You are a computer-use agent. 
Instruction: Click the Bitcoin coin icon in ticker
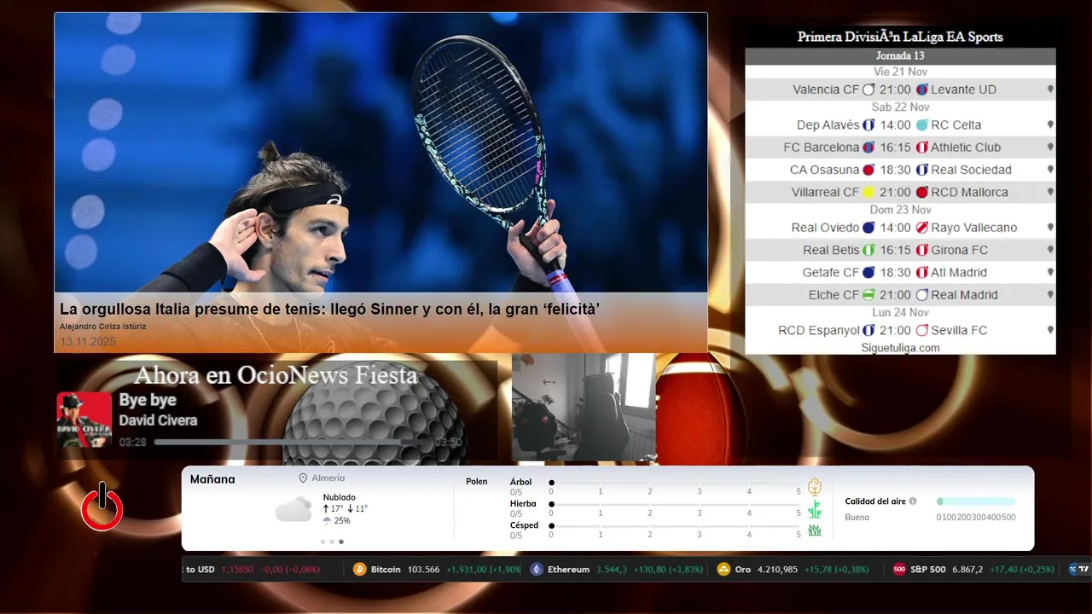[x=360, y=570]
